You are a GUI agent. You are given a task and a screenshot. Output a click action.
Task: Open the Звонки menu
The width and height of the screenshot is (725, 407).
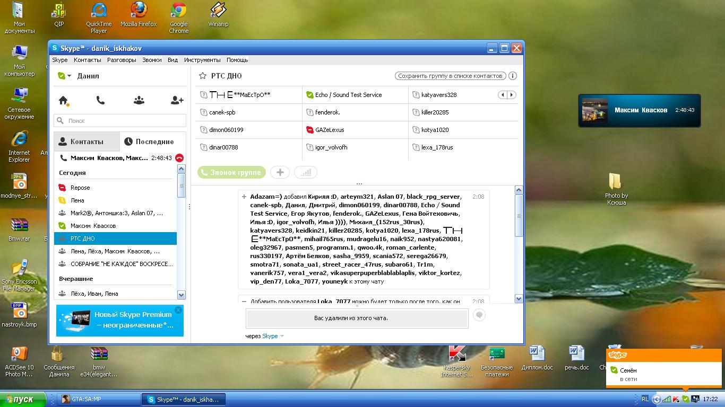click(x=152, y=60)
